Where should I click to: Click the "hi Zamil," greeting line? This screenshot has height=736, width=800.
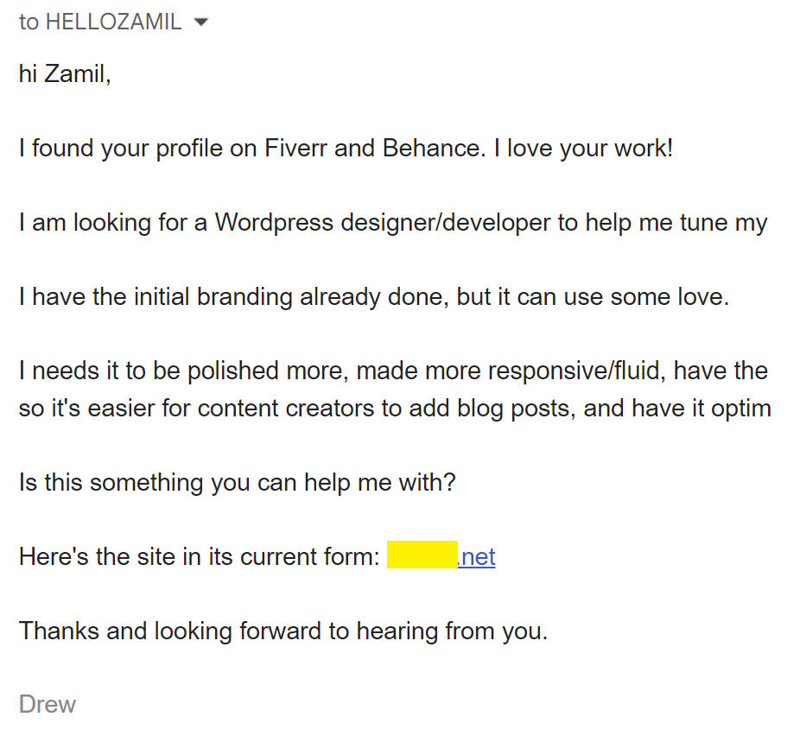pos(65,74)
